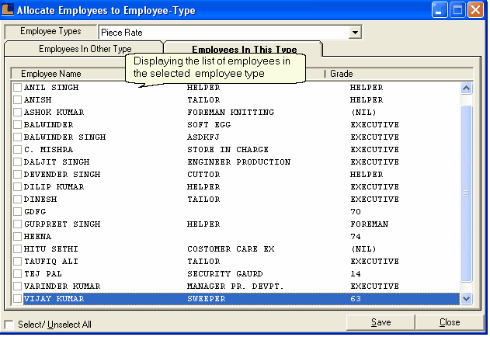The width and height of the screenshot is (490, 337).
Task: Select the DILIP KUMAR checkbox
Action: coord(18,186)
